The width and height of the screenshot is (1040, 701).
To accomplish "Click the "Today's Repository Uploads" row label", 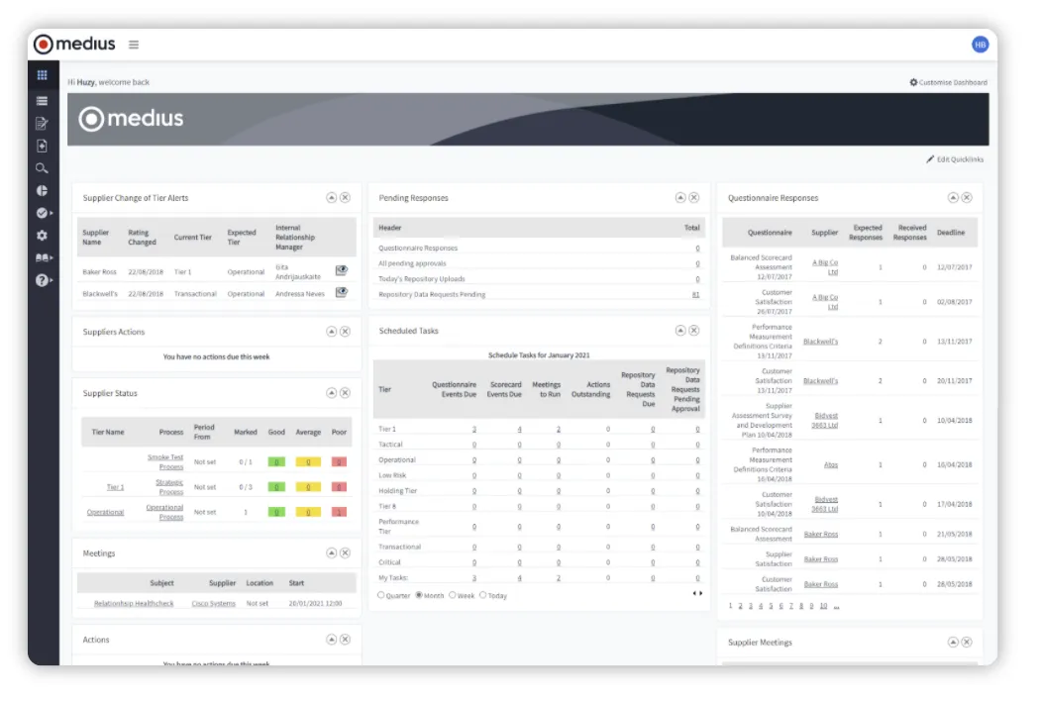I will pos(422,279).
